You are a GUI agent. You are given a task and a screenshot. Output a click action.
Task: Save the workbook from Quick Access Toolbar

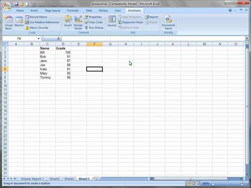point(16,4)
